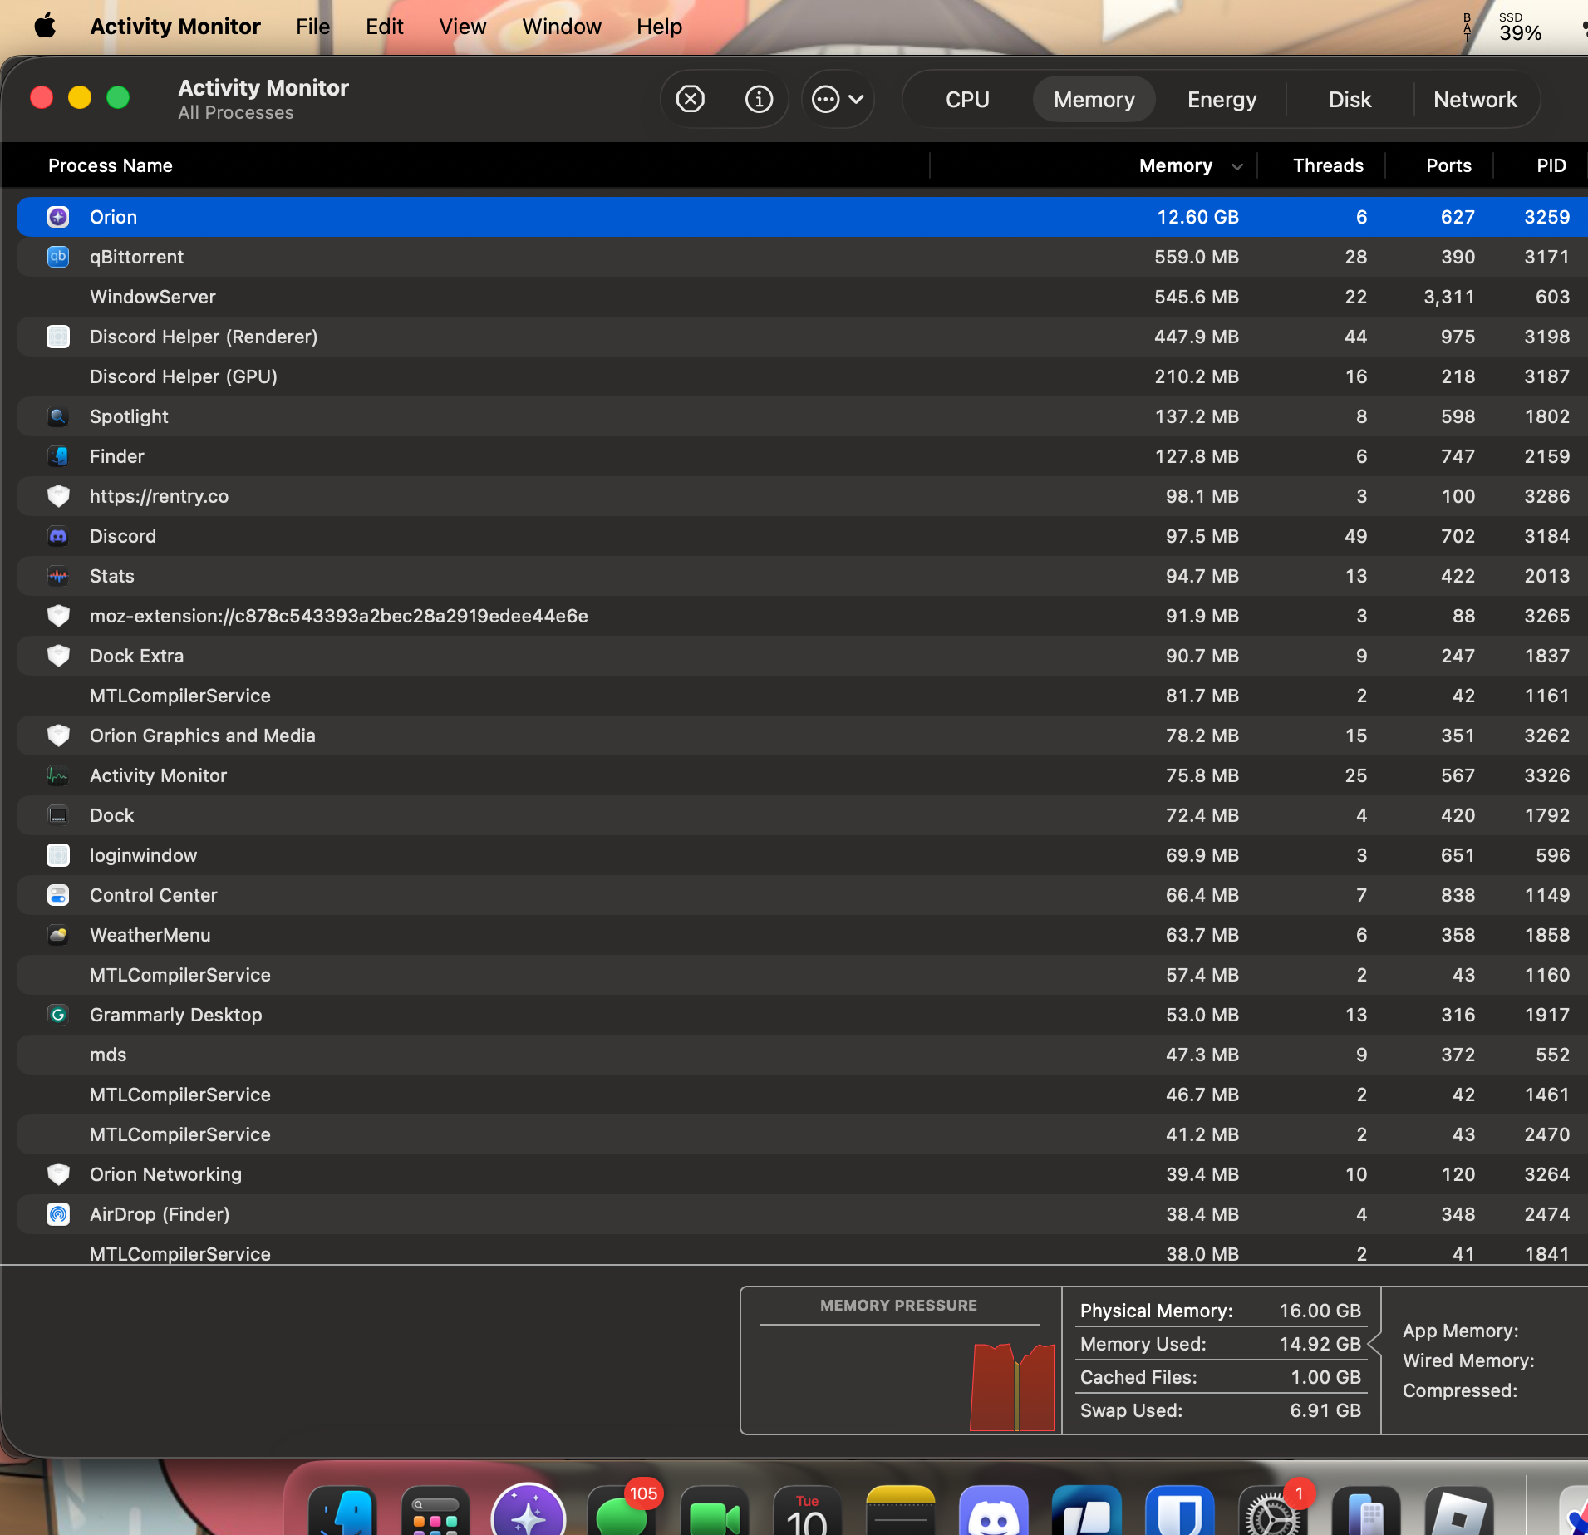Open the Energy tab
Viewport: 1588px width, 1535px height.
tap(1221, 98)
